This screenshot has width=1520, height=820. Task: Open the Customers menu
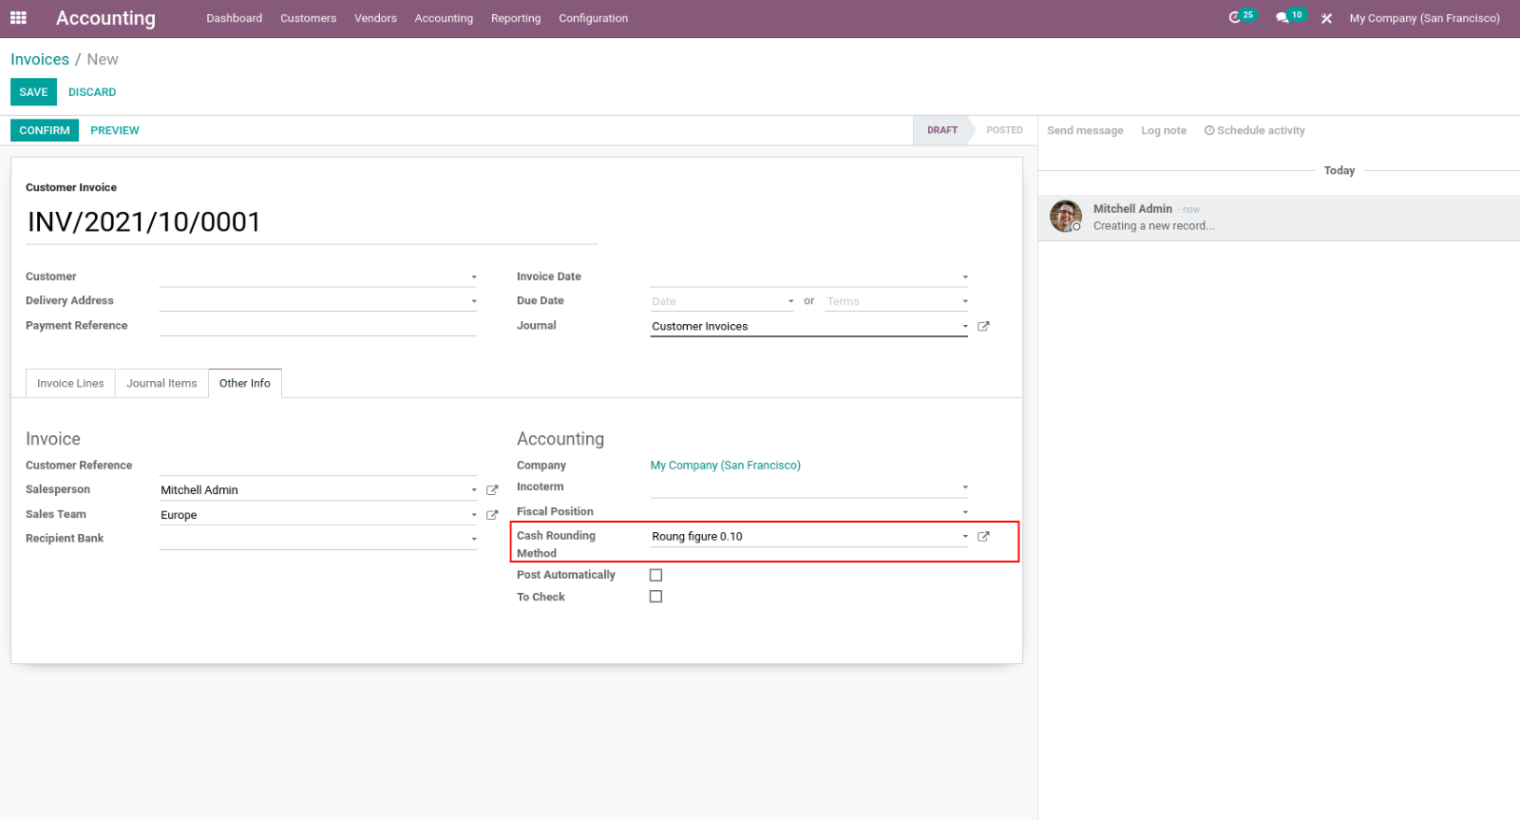(x=308, y=18)
